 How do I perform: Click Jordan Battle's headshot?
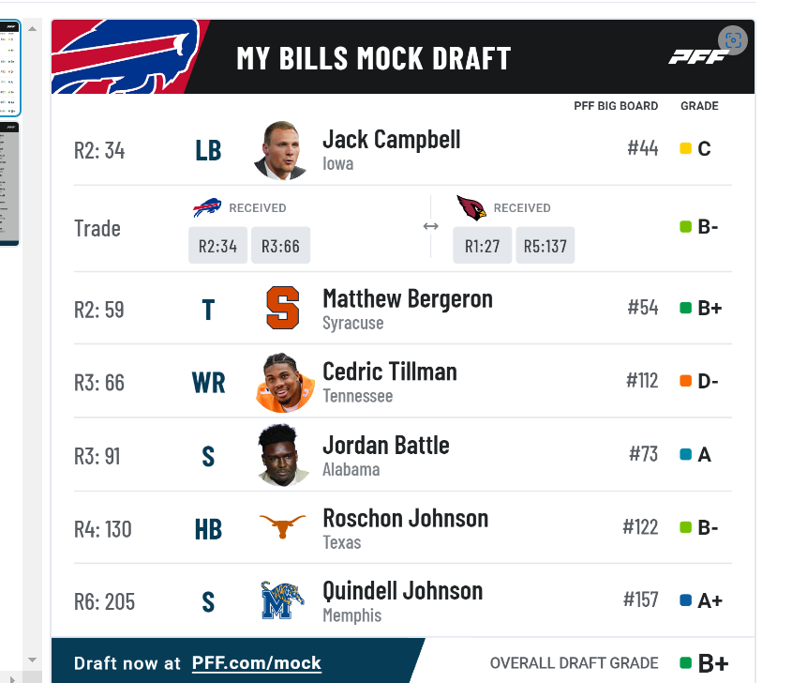coord(283,455)
